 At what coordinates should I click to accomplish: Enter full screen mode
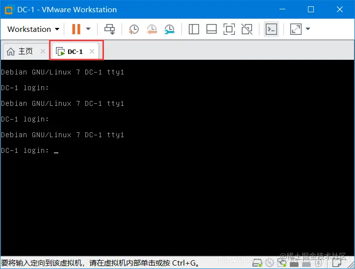coord(229,29)
